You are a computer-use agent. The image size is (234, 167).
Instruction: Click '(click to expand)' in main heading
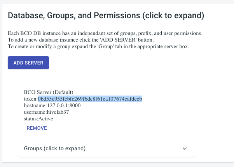pos(173,16)
